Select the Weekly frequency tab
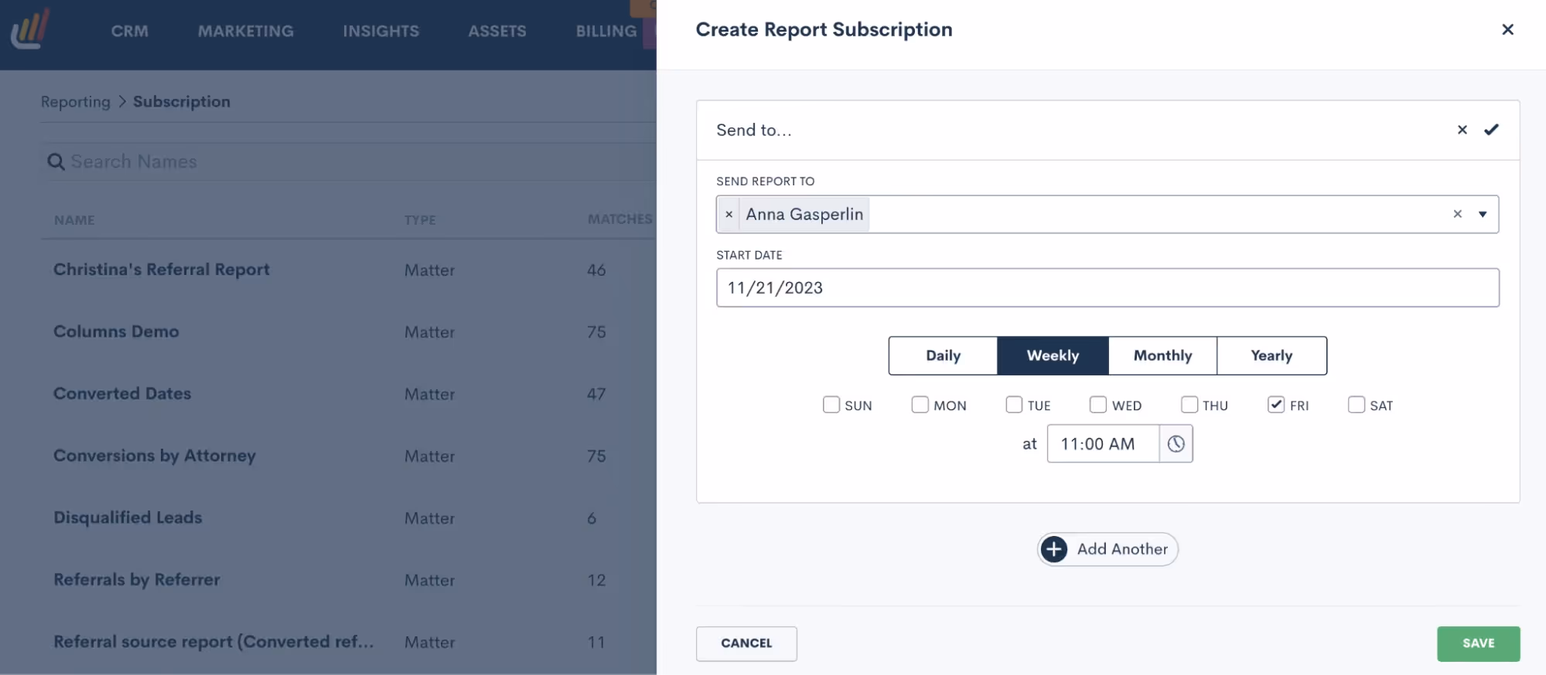 click(1053, 356)
